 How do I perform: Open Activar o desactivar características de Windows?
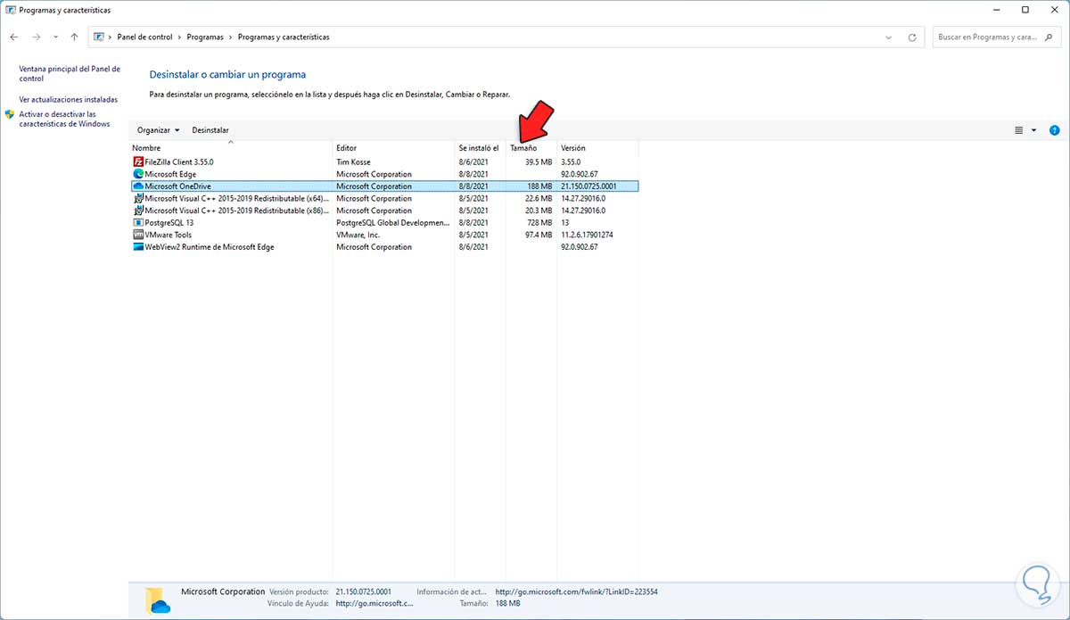point(64,120)
